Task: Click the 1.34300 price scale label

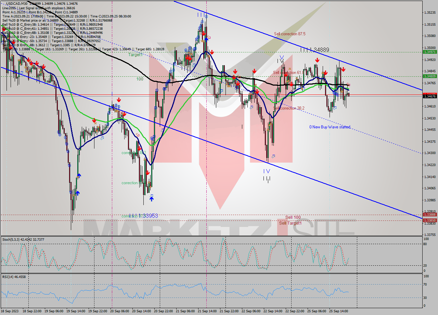Action: 430,153
